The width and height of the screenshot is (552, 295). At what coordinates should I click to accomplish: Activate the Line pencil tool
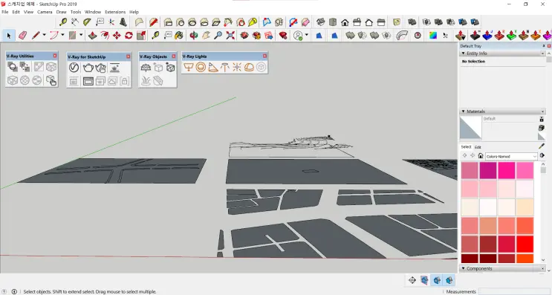[36, 36]
